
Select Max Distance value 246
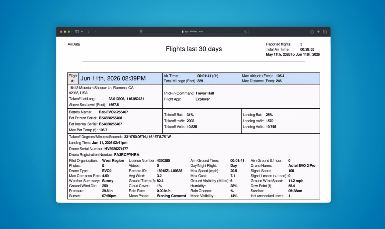tap(279, 81)
